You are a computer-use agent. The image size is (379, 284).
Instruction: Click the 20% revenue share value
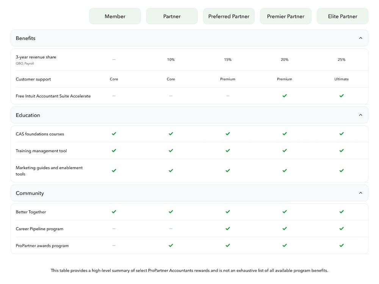coord(285,60)
